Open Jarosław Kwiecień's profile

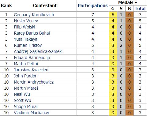31,70
